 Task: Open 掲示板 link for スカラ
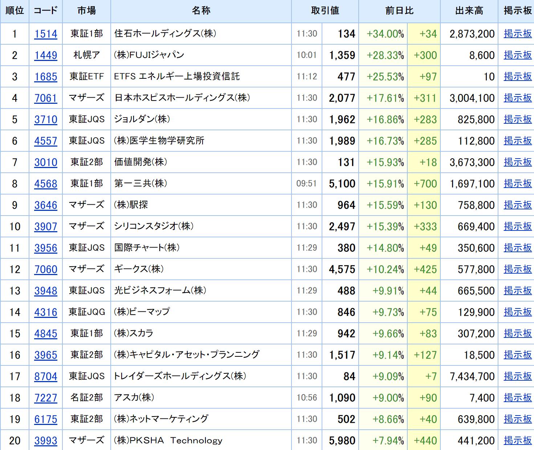(x=518, y=334)
